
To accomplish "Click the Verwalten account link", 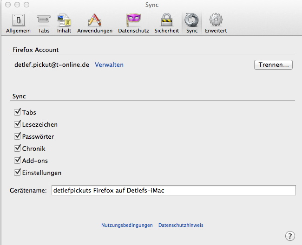I will 109,64.
